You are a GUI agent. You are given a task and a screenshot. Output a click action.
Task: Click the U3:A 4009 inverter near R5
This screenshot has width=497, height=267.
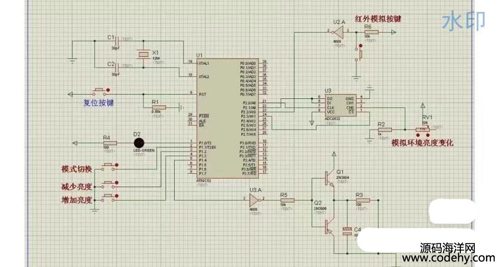pos(254,200)
